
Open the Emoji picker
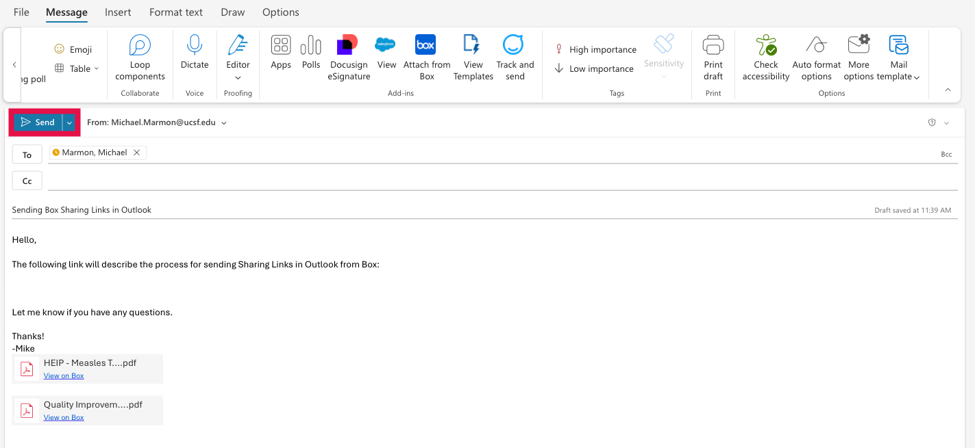tap(73, 49)
